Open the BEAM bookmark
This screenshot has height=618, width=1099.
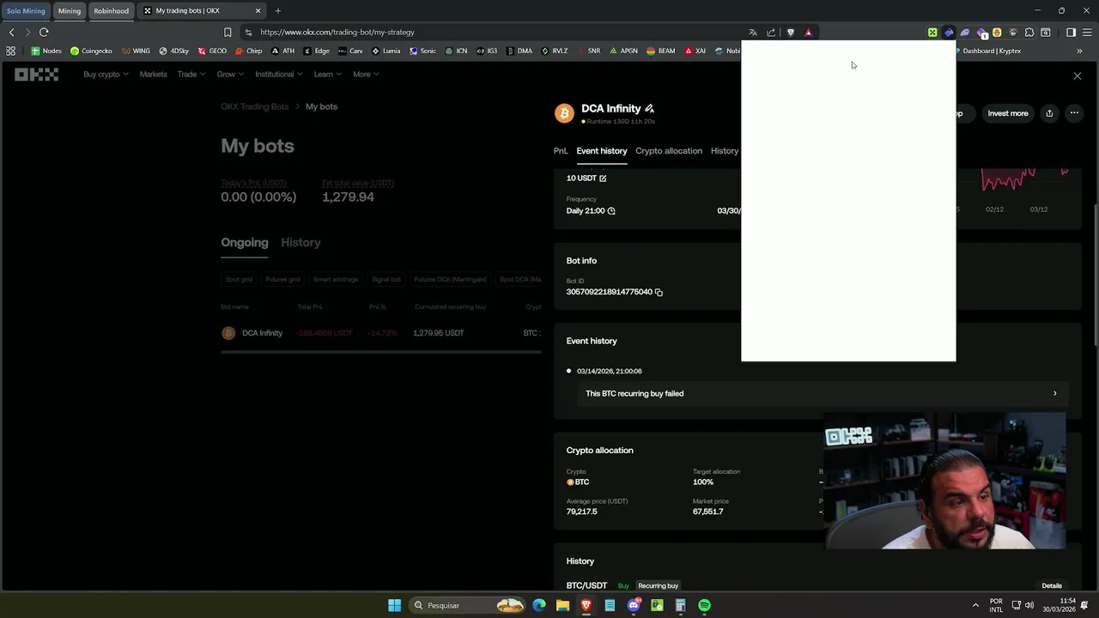[x=660, y=51]
